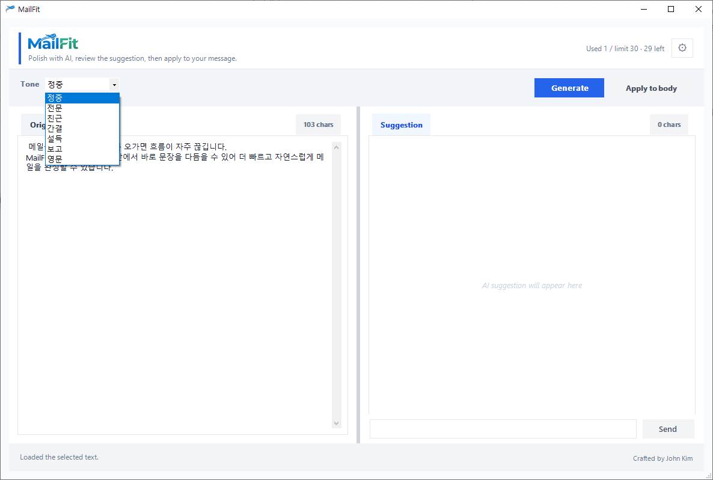Click the MailFit bird icon in title bar

(10, 9)
